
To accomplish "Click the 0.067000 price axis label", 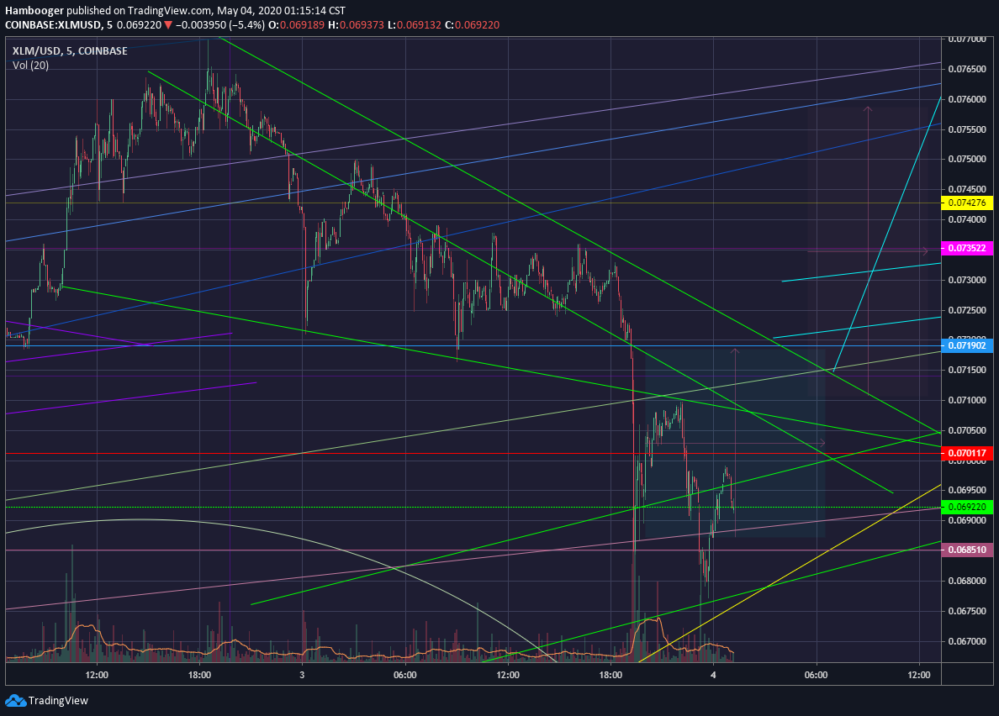I will tap(966, 641).
